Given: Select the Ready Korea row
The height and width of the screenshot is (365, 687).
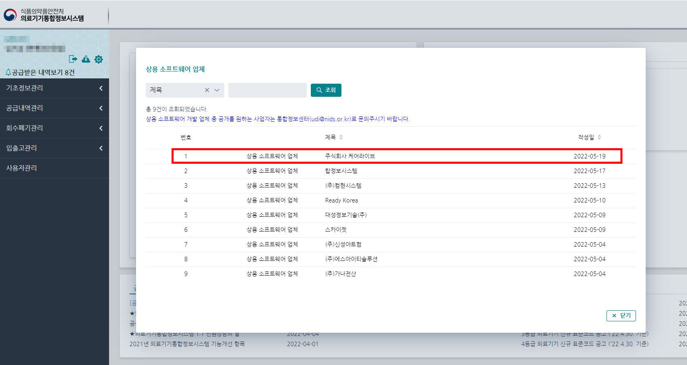Looking at the screenshot, I should (x=341, y=200).
